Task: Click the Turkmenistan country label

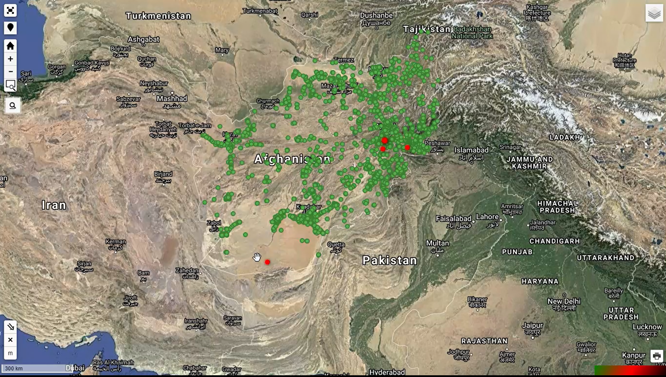Action: click(158, 16)
